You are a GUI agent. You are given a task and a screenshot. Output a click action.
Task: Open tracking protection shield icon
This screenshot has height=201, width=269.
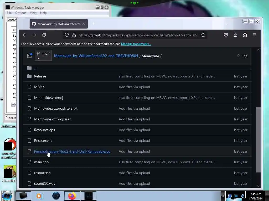pyautogui.click(x=67, y=35)
